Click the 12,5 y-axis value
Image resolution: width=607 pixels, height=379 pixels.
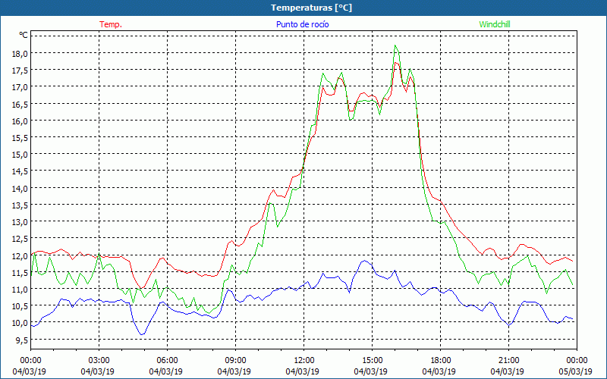[x=20, y=239]
